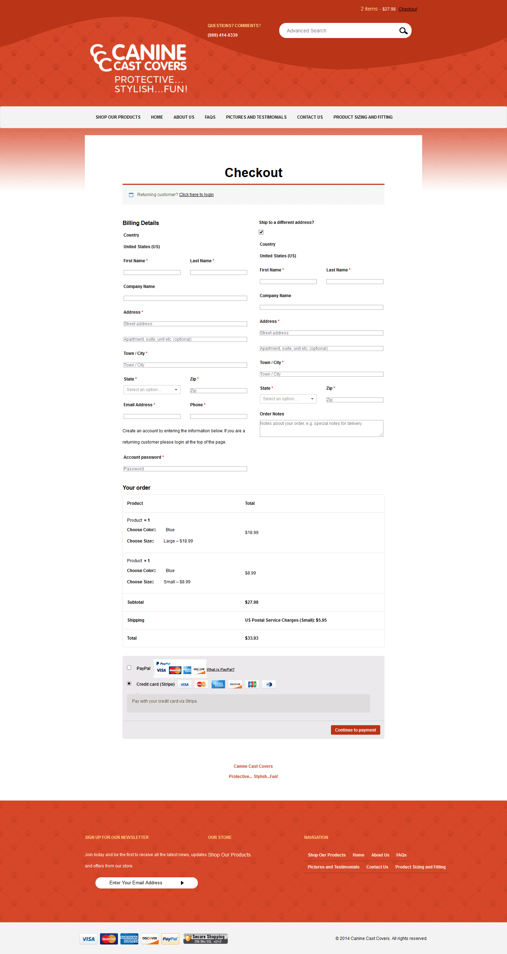Go to Home in main navigation
This screenshot has height=954, width=507.
[x=157, y=117]
